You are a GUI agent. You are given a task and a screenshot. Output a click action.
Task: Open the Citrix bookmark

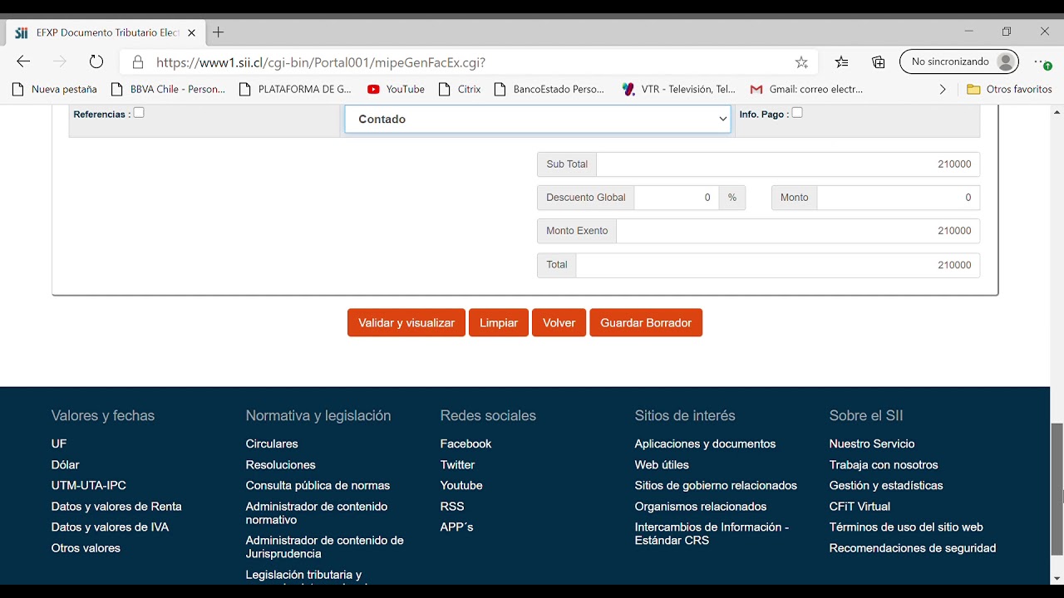point(460,90)
